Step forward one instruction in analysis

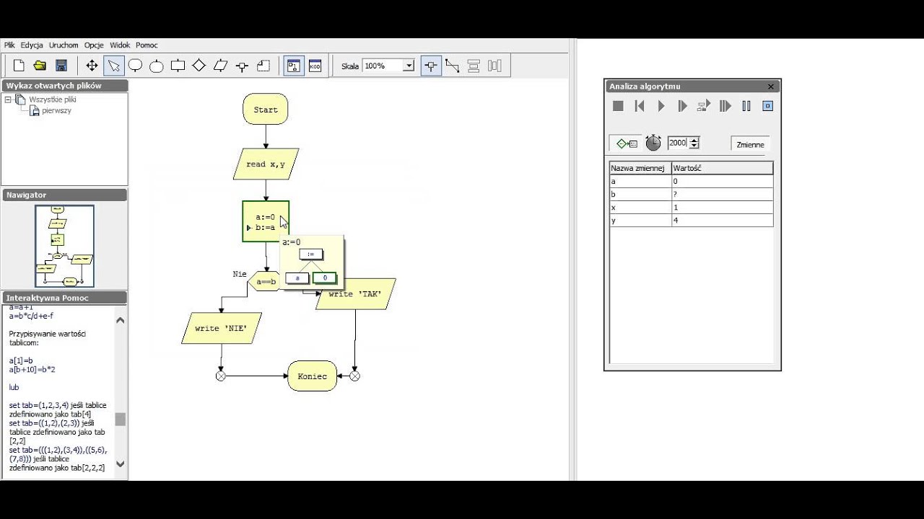click(x=682, y=106)
